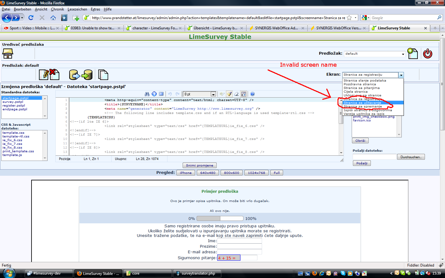Click the rename template pencil icon
Image resolution: width=445 pixels, height=278 pixels.
pyautogui.click(x=44, y=75)
